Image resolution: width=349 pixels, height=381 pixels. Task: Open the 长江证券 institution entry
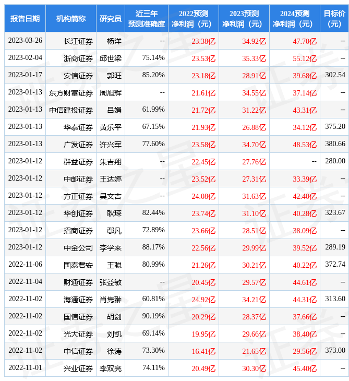[x=78, y=41]
